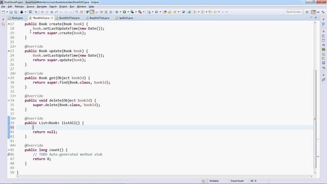327x184 pixels.
Task: Click the Writable status bar entry
Action: tap(214, 181)
